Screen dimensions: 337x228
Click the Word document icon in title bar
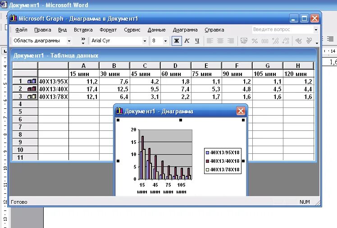tap(3, 4)
